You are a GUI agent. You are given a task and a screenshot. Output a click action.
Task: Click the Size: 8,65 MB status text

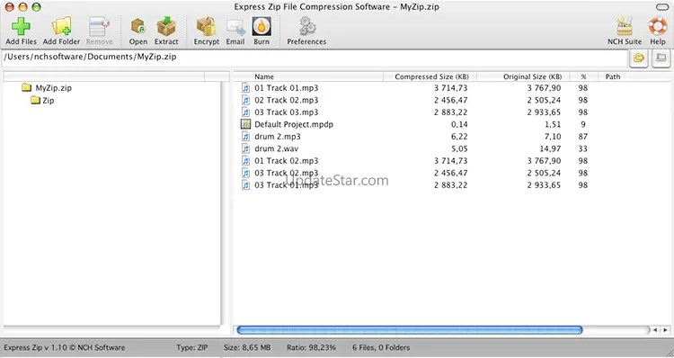point(247,347)
